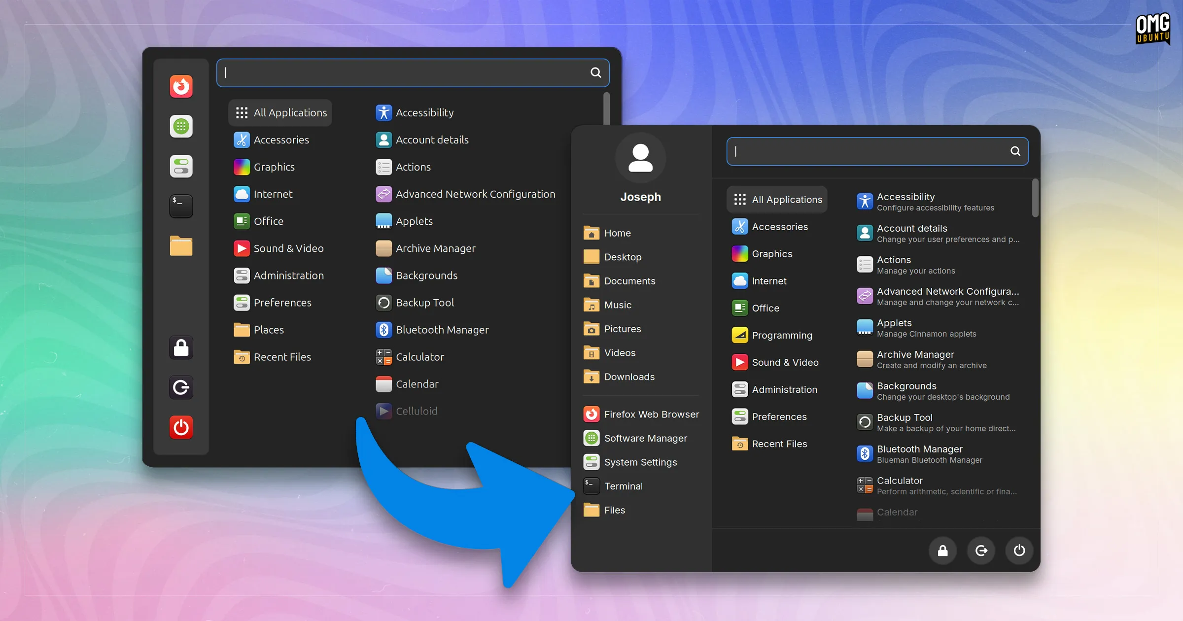Image resolution: width=1183 pixels, height=621 pixels.
Task: Open Software Manager icon in left sidebar
Action: (181, 127)
